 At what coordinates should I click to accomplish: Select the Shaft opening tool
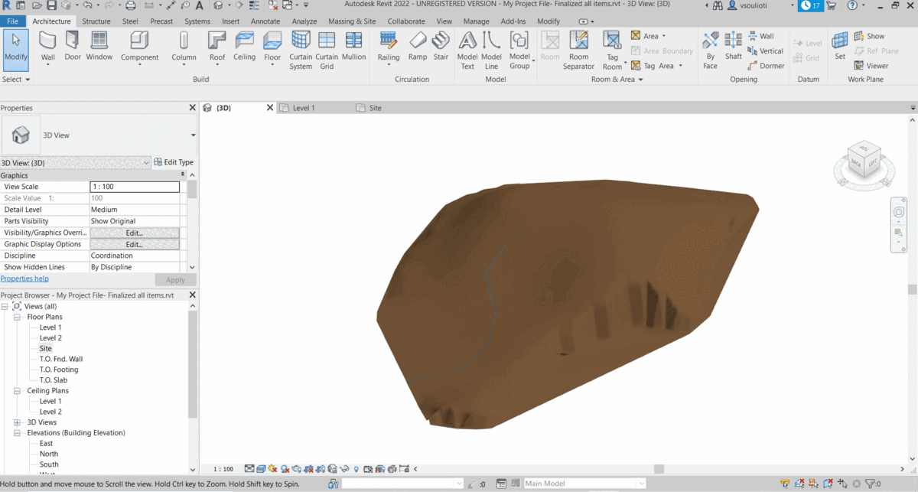point(734,46)
